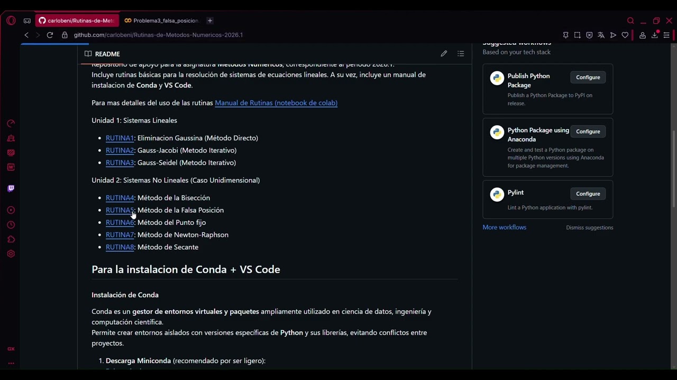Click 'Unidad 2: Sistemas No Lineales' text

[176, 180]
